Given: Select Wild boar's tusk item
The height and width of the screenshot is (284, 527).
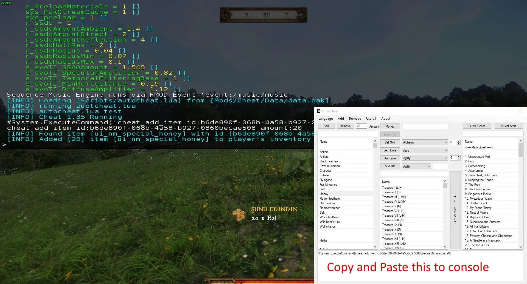Looking at the screenshot, I should [x=345, y=222].
